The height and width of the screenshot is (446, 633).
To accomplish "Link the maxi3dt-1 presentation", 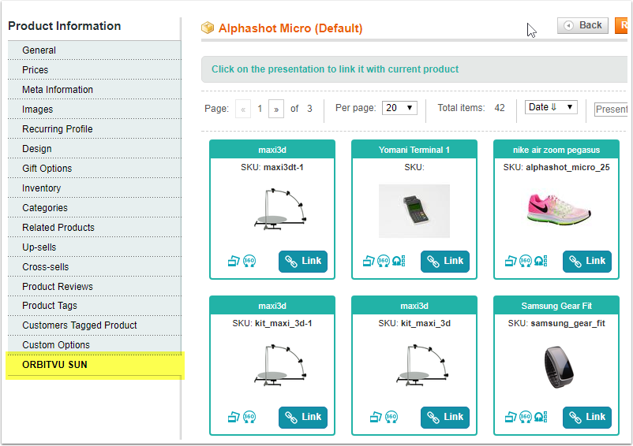I will [x=303, y=261].
